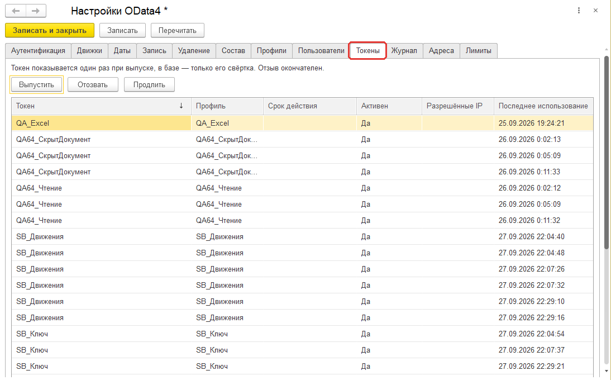The width and height of the screenshot is (611, 380).
Task: Issue a new token with Выпустить
Action: click(37, 84)
